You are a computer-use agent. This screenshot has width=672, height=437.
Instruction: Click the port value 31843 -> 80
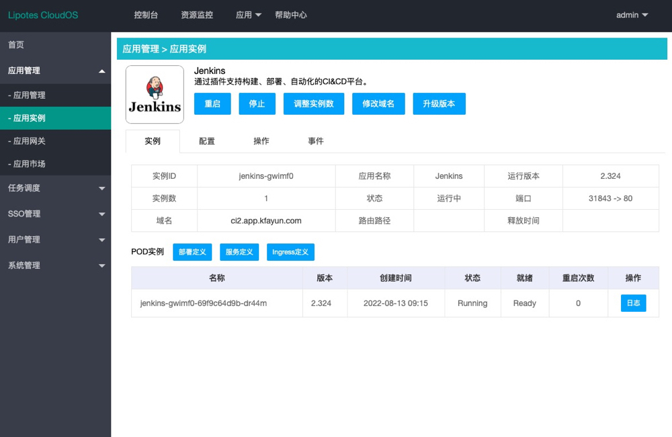click(x=610, y=198)
